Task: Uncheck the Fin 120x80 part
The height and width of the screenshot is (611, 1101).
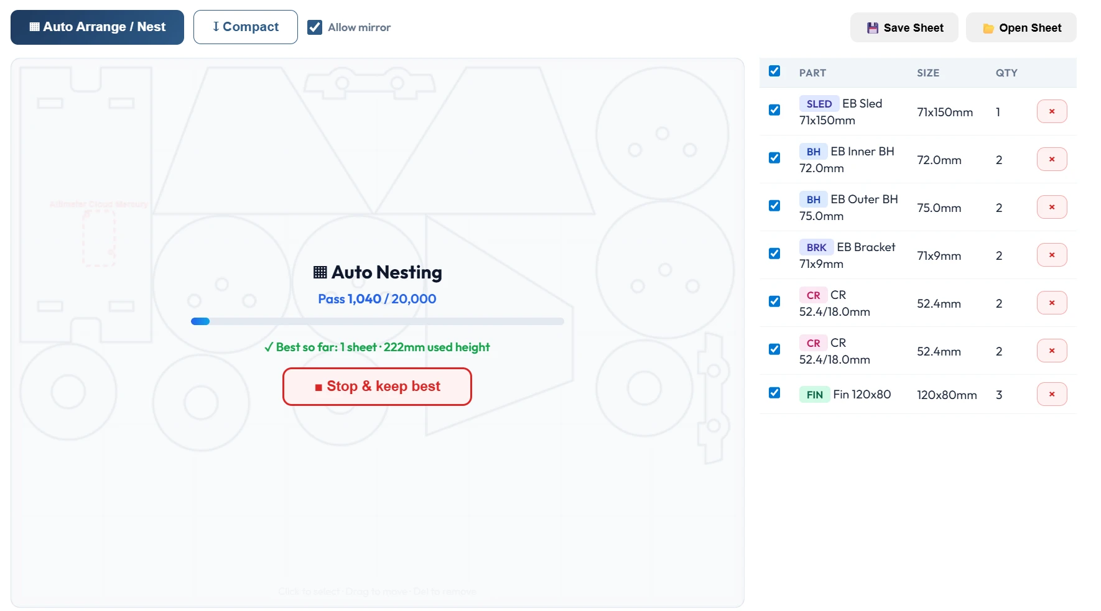Action: coord(774,393)
